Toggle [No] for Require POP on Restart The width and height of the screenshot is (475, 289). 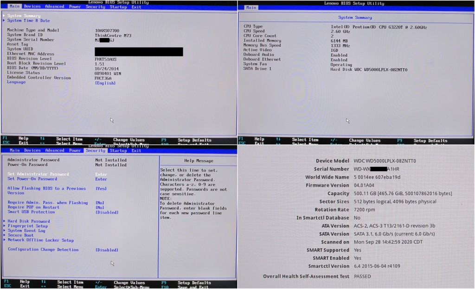(100, 208)
